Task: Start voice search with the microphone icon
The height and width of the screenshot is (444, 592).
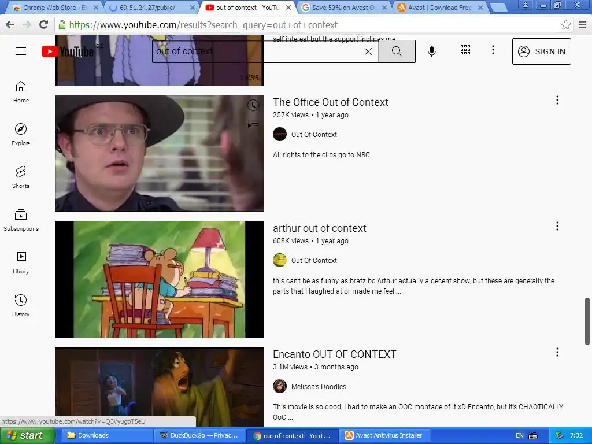Action: click(432, 51)
